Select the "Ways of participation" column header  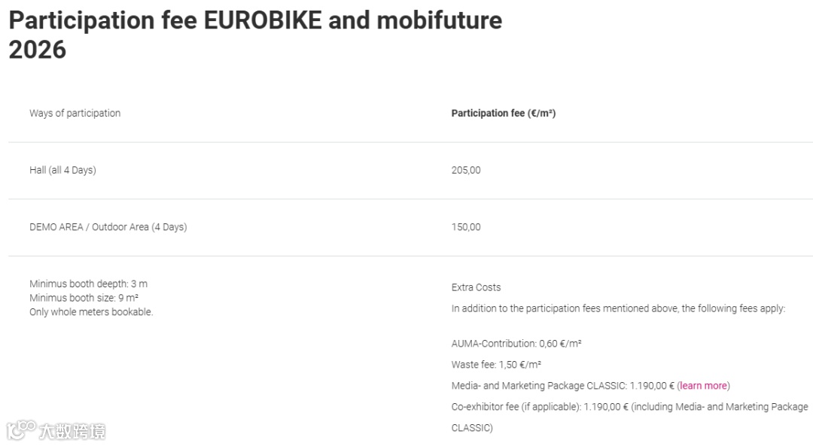(75, 114)
